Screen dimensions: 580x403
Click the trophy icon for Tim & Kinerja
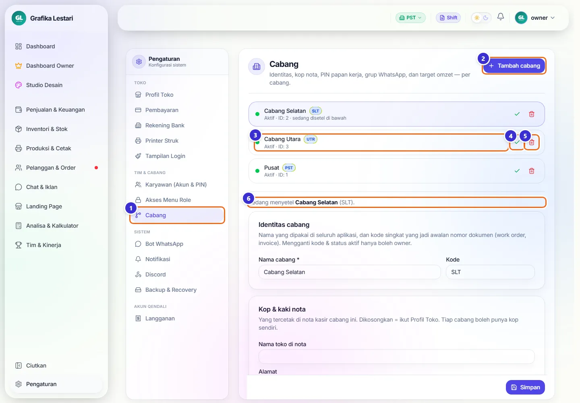19,245
